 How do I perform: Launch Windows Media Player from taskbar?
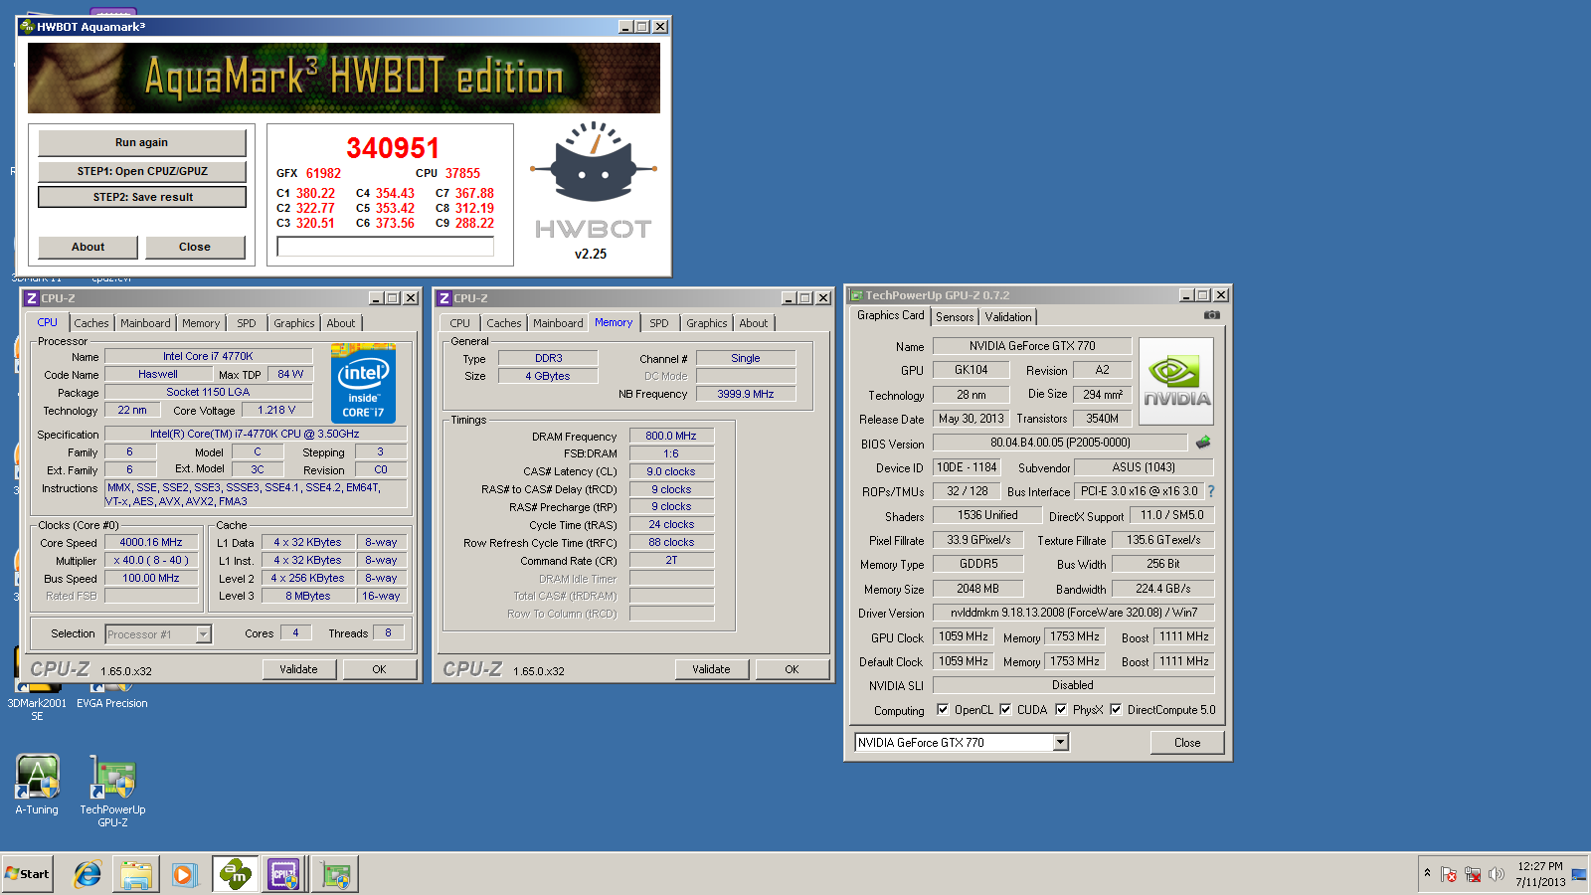point(184,874)
